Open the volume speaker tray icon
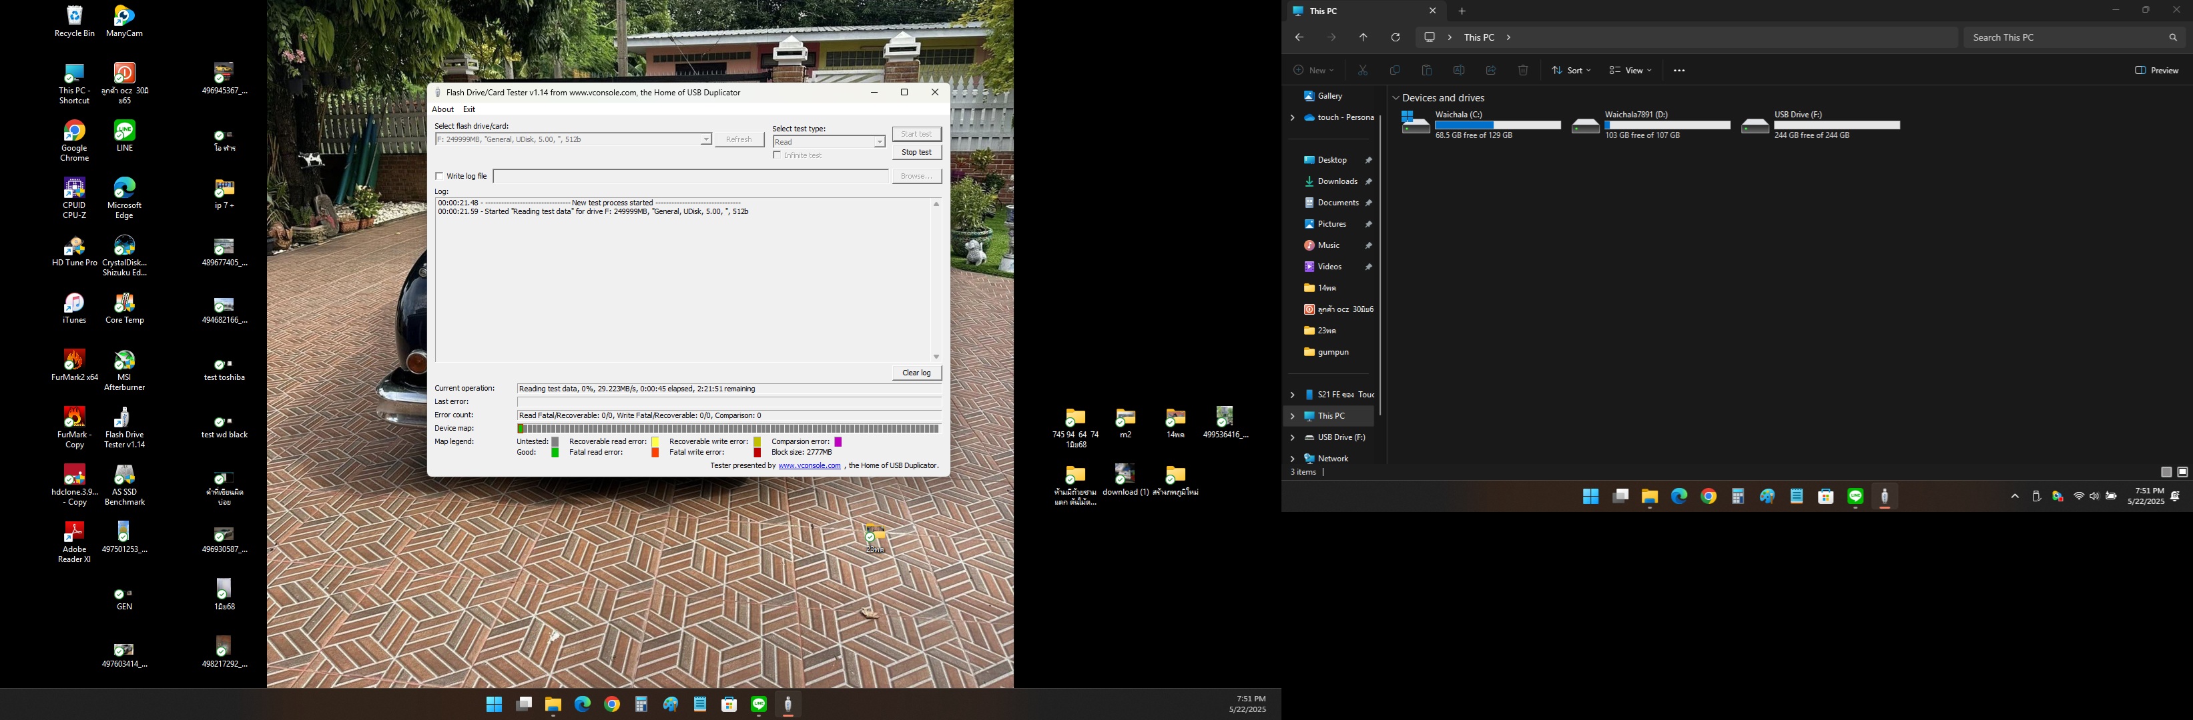 click(x=2094, y=497)
